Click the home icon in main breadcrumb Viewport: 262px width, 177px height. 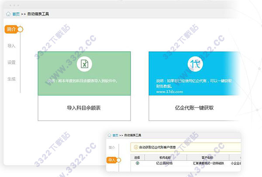coord(8,14)
